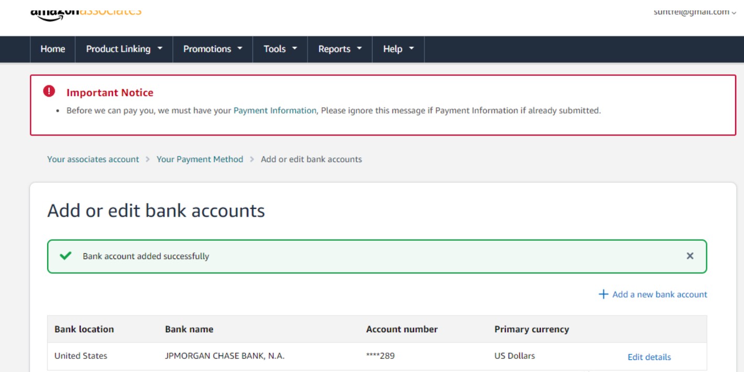Screen dimensions: 744x372
Task: Expand the Promotions dropdown menu
Action: (x=213, y=49)
